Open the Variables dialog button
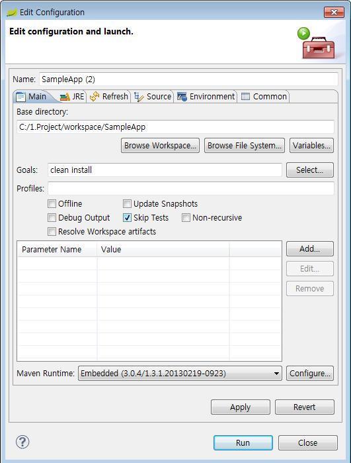 point(311,146)
